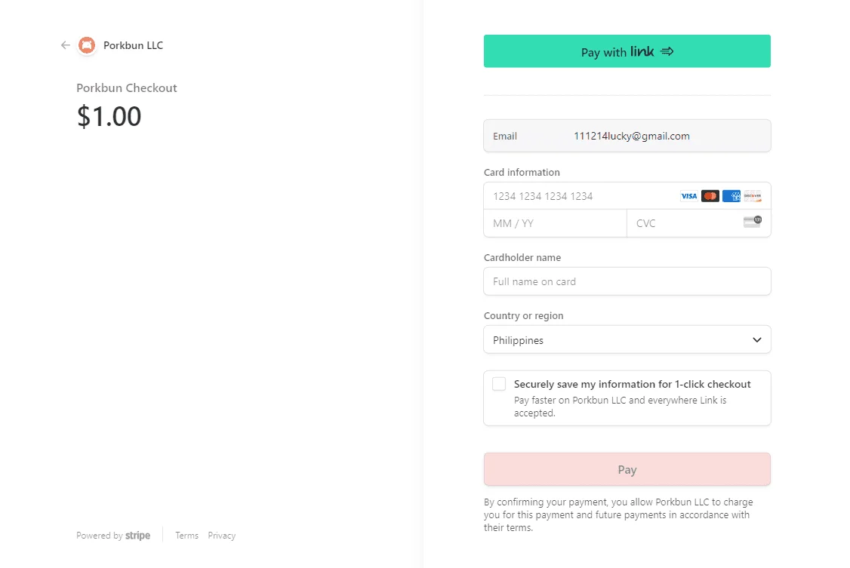Click the CVC input field
Viewport: 850px width, 568px height.
[685, 223]
